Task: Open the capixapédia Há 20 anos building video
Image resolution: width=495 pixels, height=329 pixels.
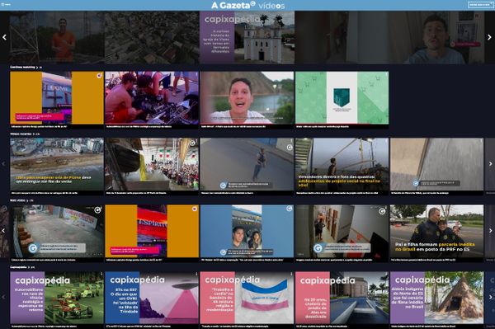Action: pos(342,299)
